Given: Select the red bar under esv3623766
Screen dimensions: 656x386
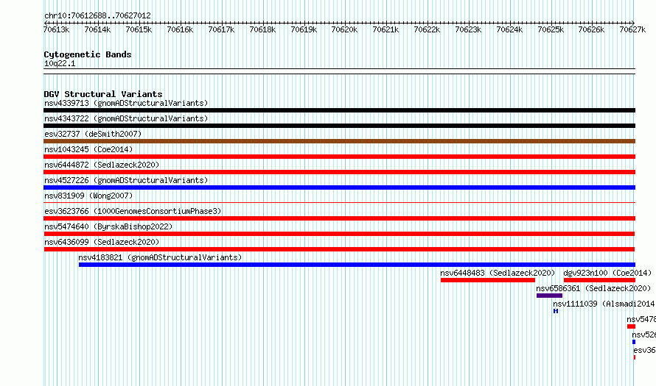Looking at the screenshot, I should click(339, 218).
